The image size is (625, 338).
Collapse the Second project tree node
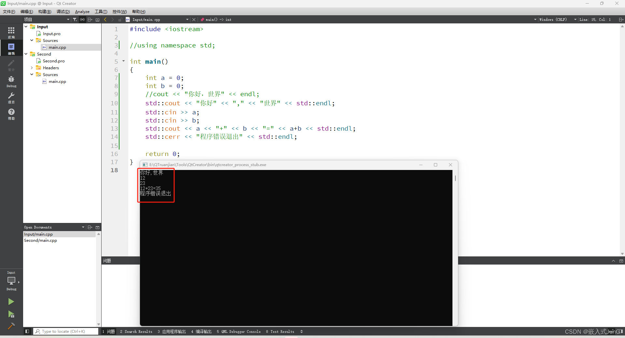26,54
